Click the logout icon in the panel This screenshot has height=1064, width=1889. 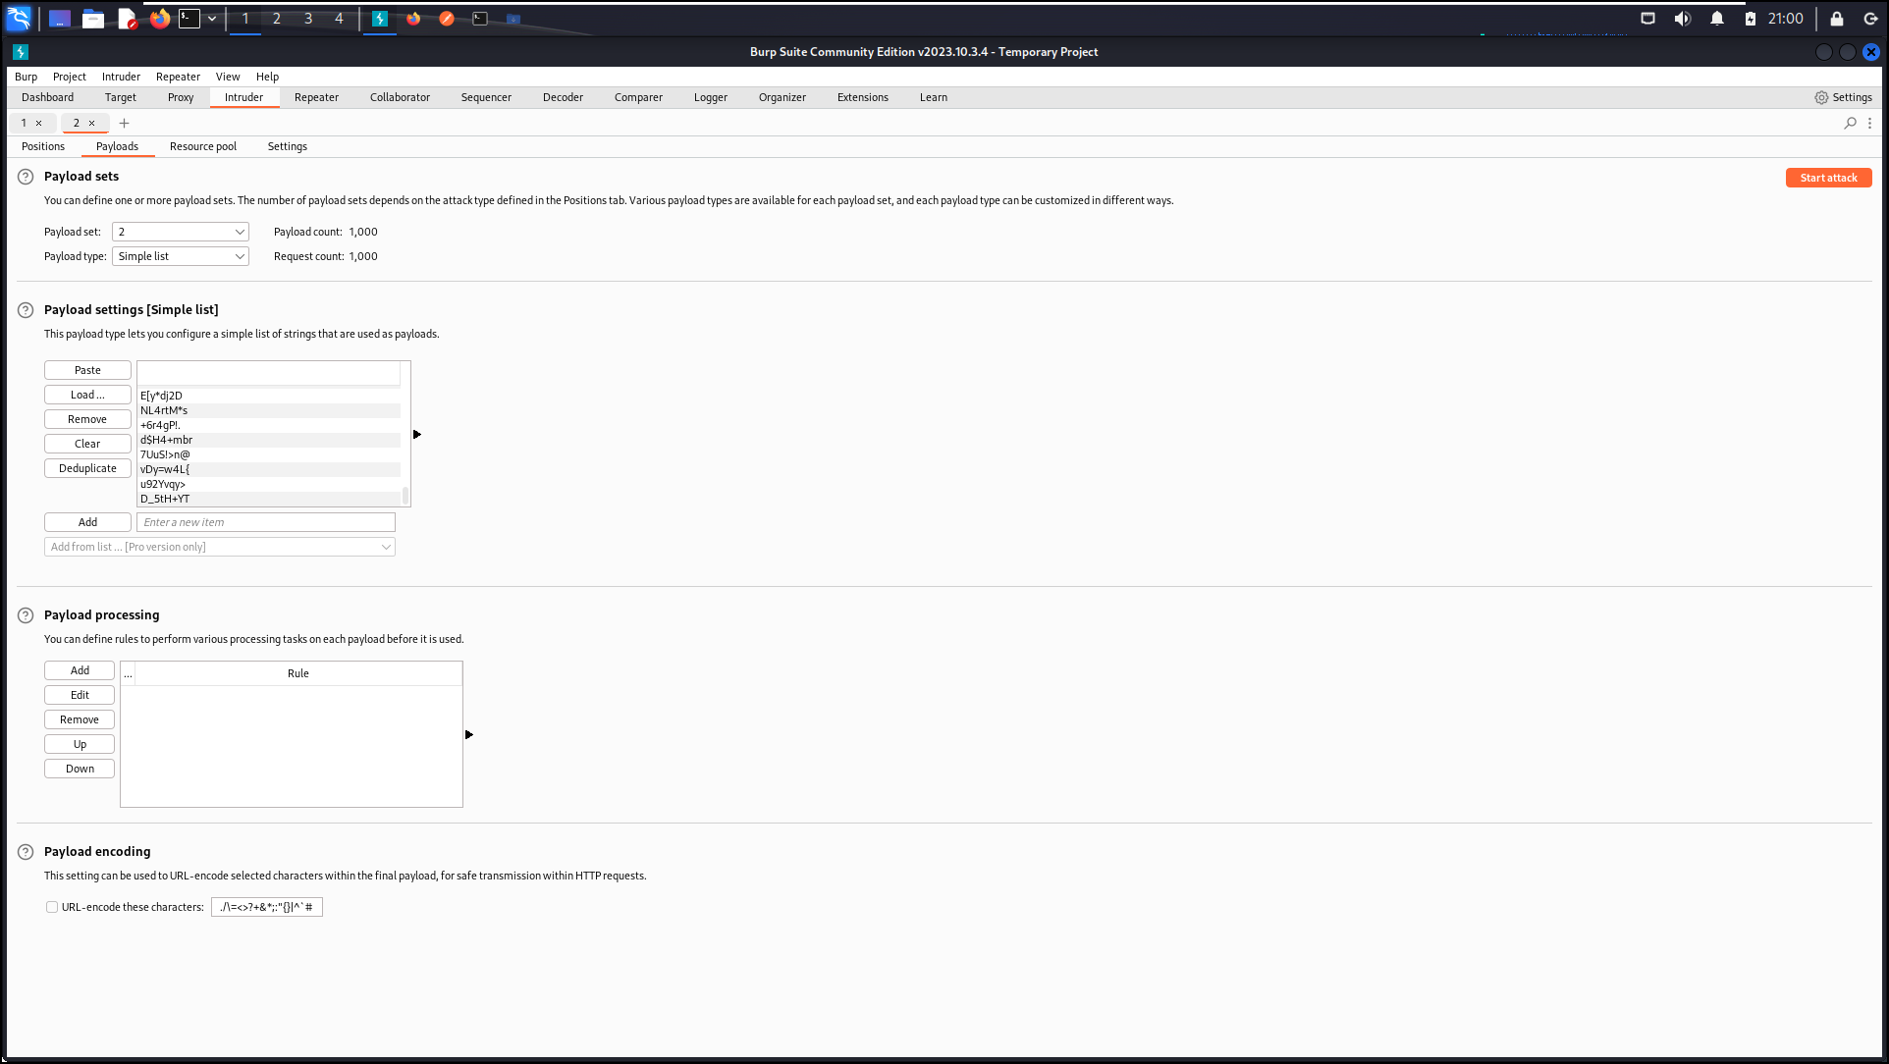[1871, 19]
